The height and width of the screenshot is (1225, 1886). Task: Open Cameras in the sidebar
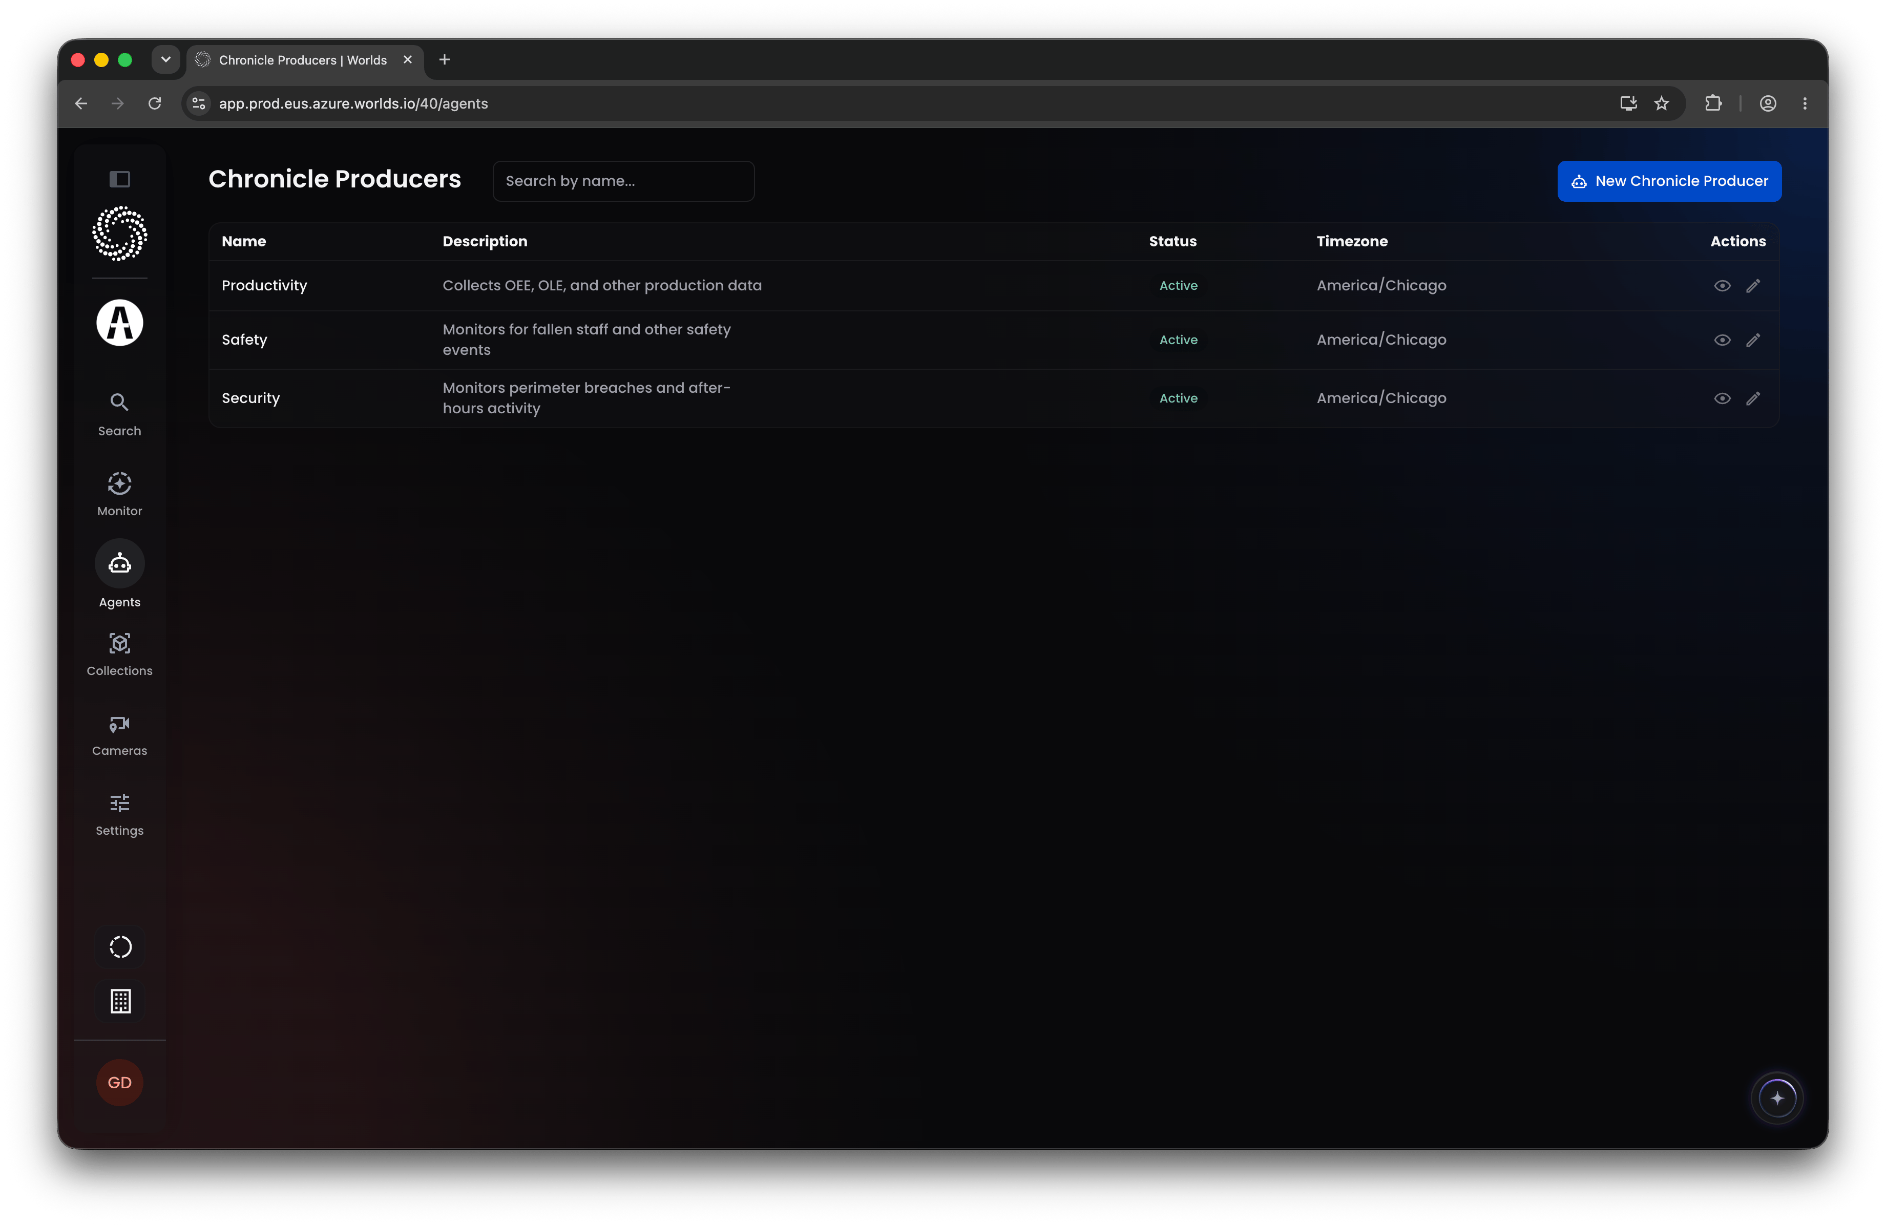pyautogui.click(x=120, y=734)
